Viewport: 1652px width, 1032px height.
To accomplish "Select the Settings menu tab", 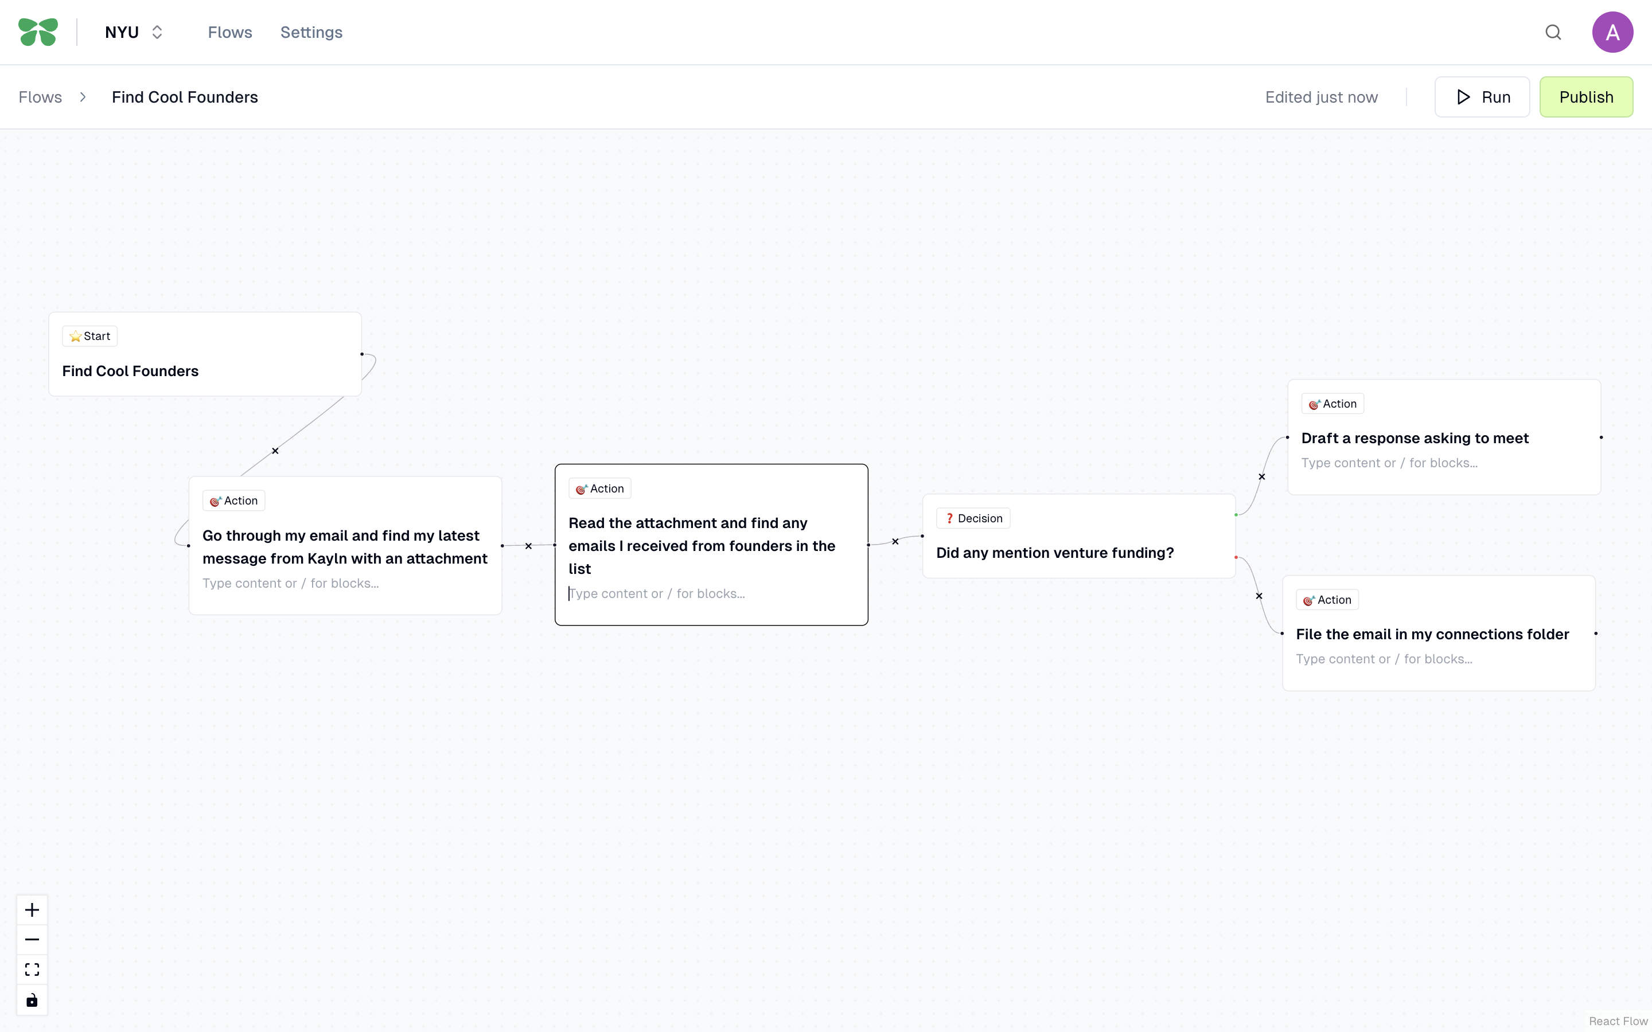I will (311, 32).
